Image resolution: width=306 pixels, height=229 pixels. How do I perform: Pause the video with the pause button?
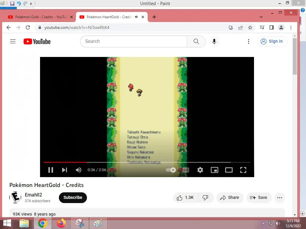point(51,170)
